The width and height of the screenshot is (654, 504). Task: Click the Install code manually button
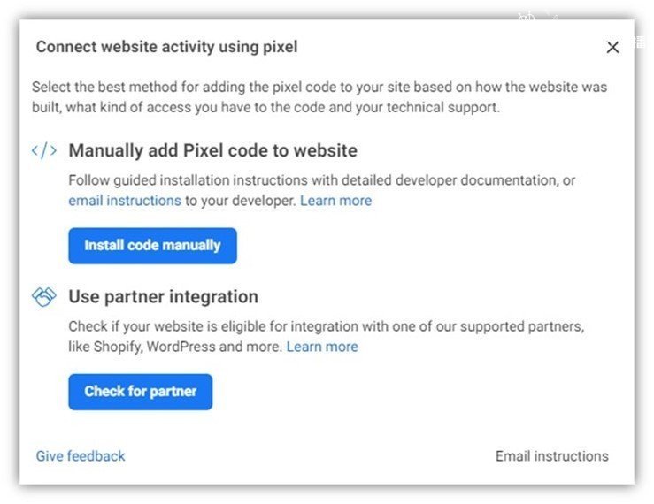pos(152,246)
